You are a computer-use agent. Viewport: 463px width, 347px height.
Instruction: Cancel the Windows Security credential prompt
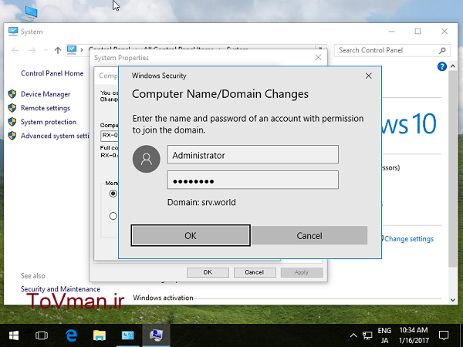pos(309,235)
